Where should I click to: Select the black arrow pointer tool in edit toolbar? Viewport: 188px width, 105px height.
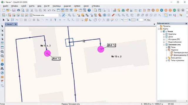(4, 20)
